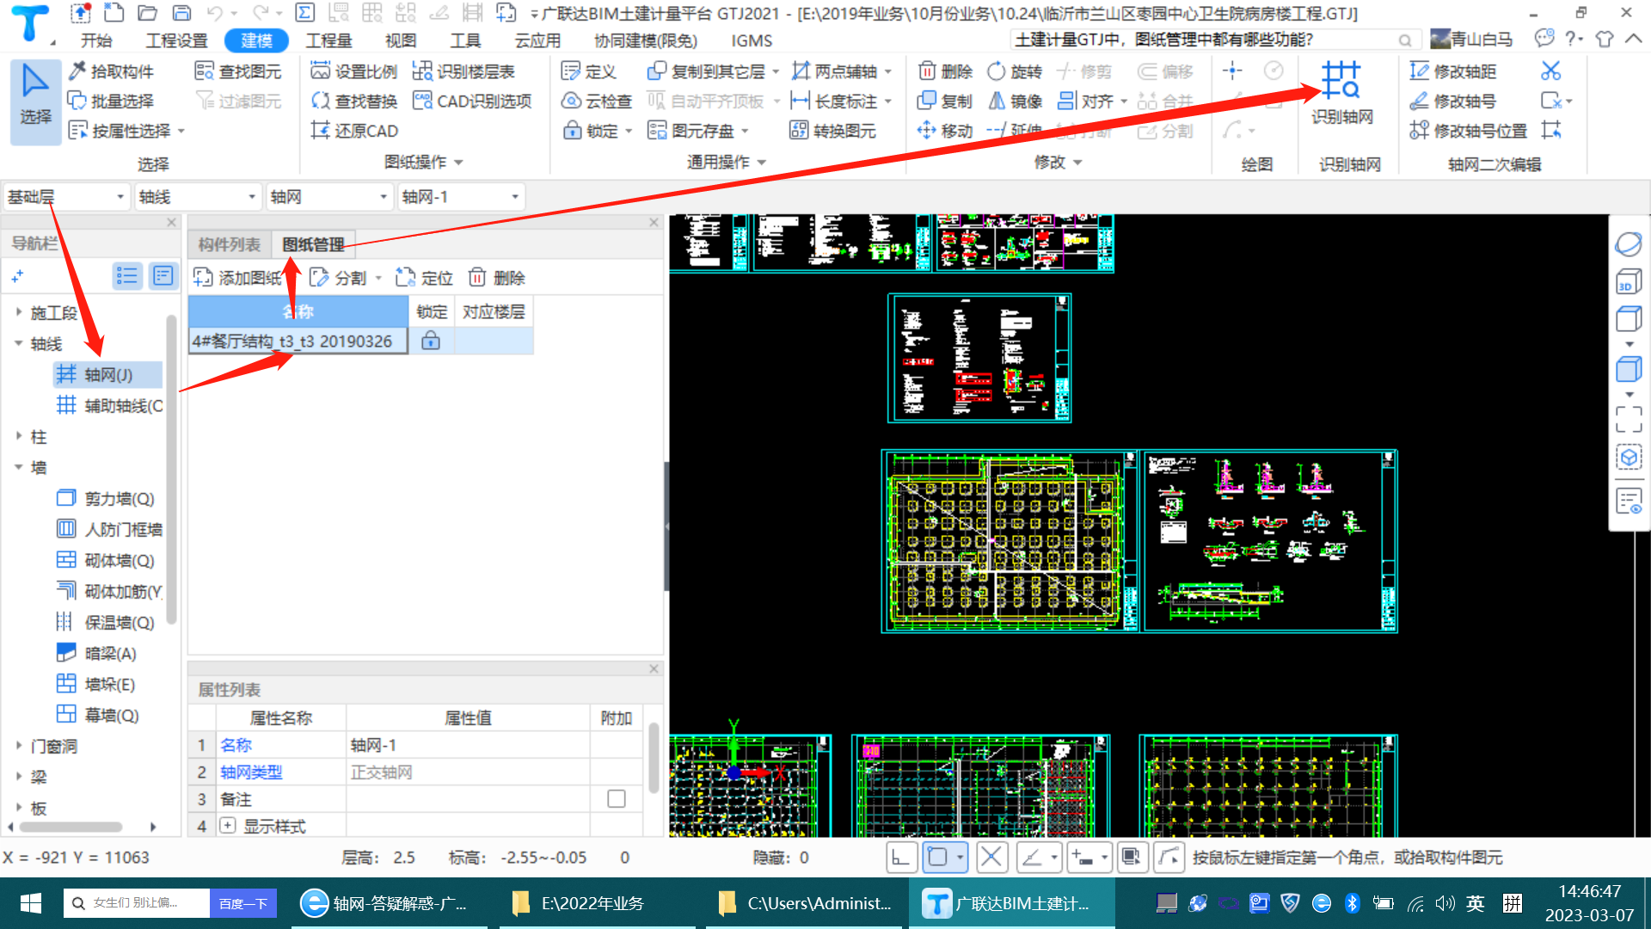Click the 镜像 mirror tool
This screenshot has height=929, width=1651.
1015,101
